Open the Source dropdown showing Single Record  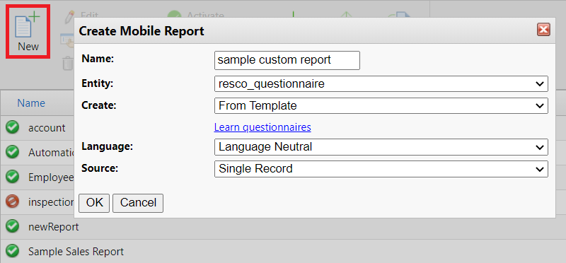(381, 169)
